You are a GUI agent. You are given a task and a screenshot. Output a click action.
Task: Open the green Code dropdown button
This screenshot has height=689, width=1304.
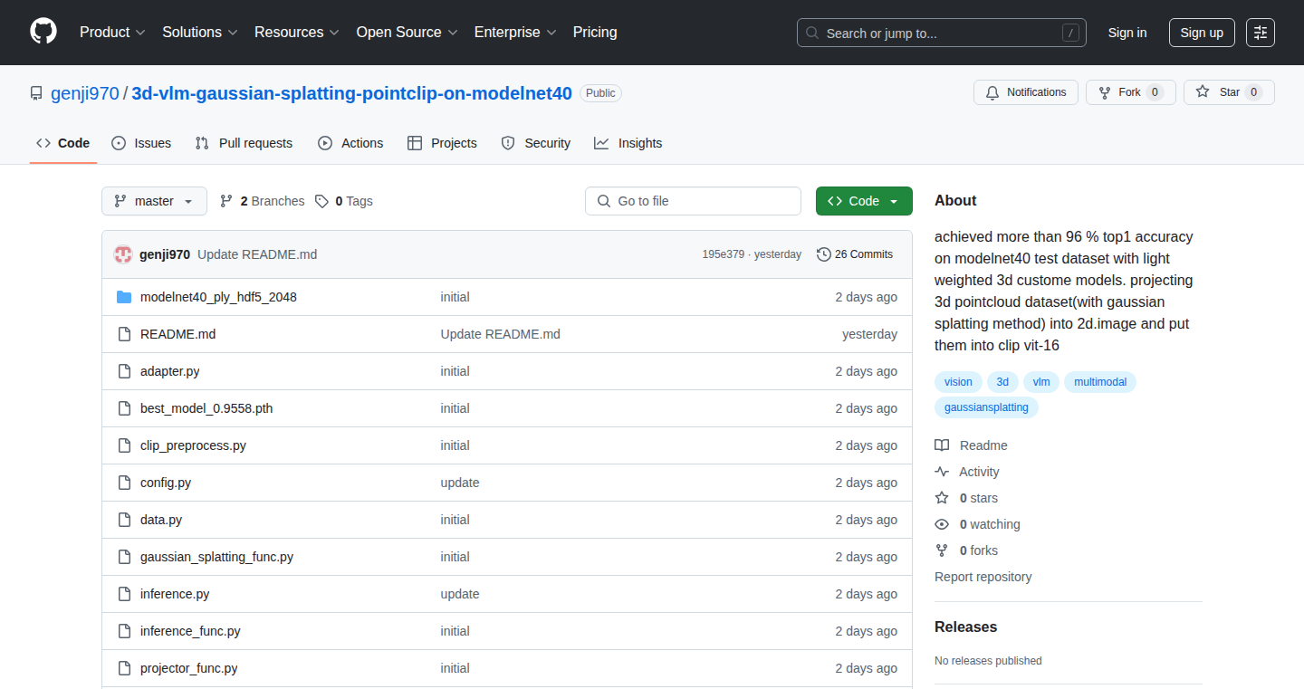[864, 201]
